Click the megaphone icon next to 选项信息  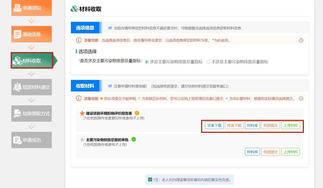(110, 28)
